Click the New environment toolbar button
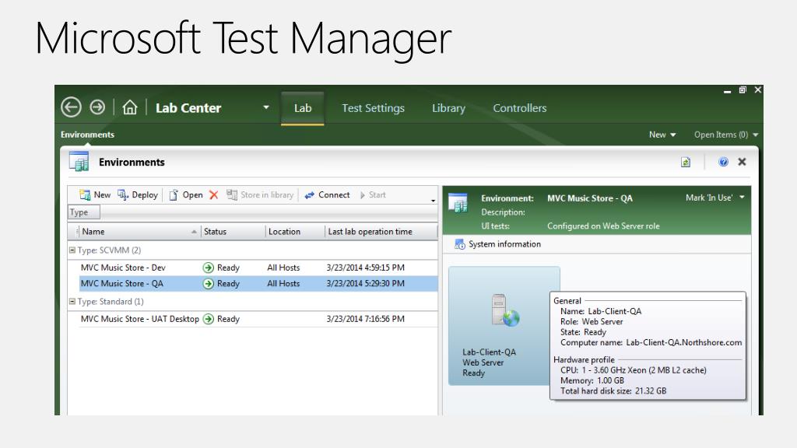This screenshot has height=448, width=797. (95, 194)
